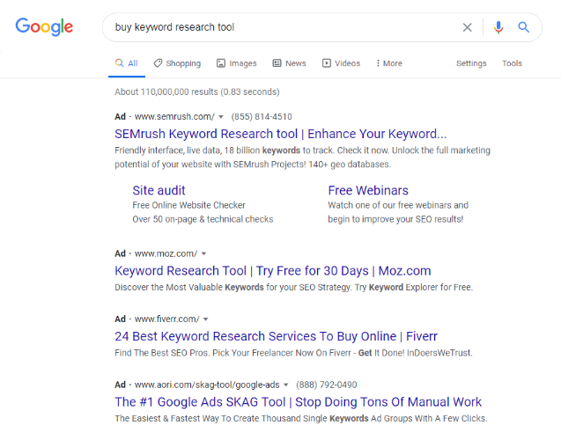Click inside the search input field
This screenshot has height=440, width=561.
[283, 27]
